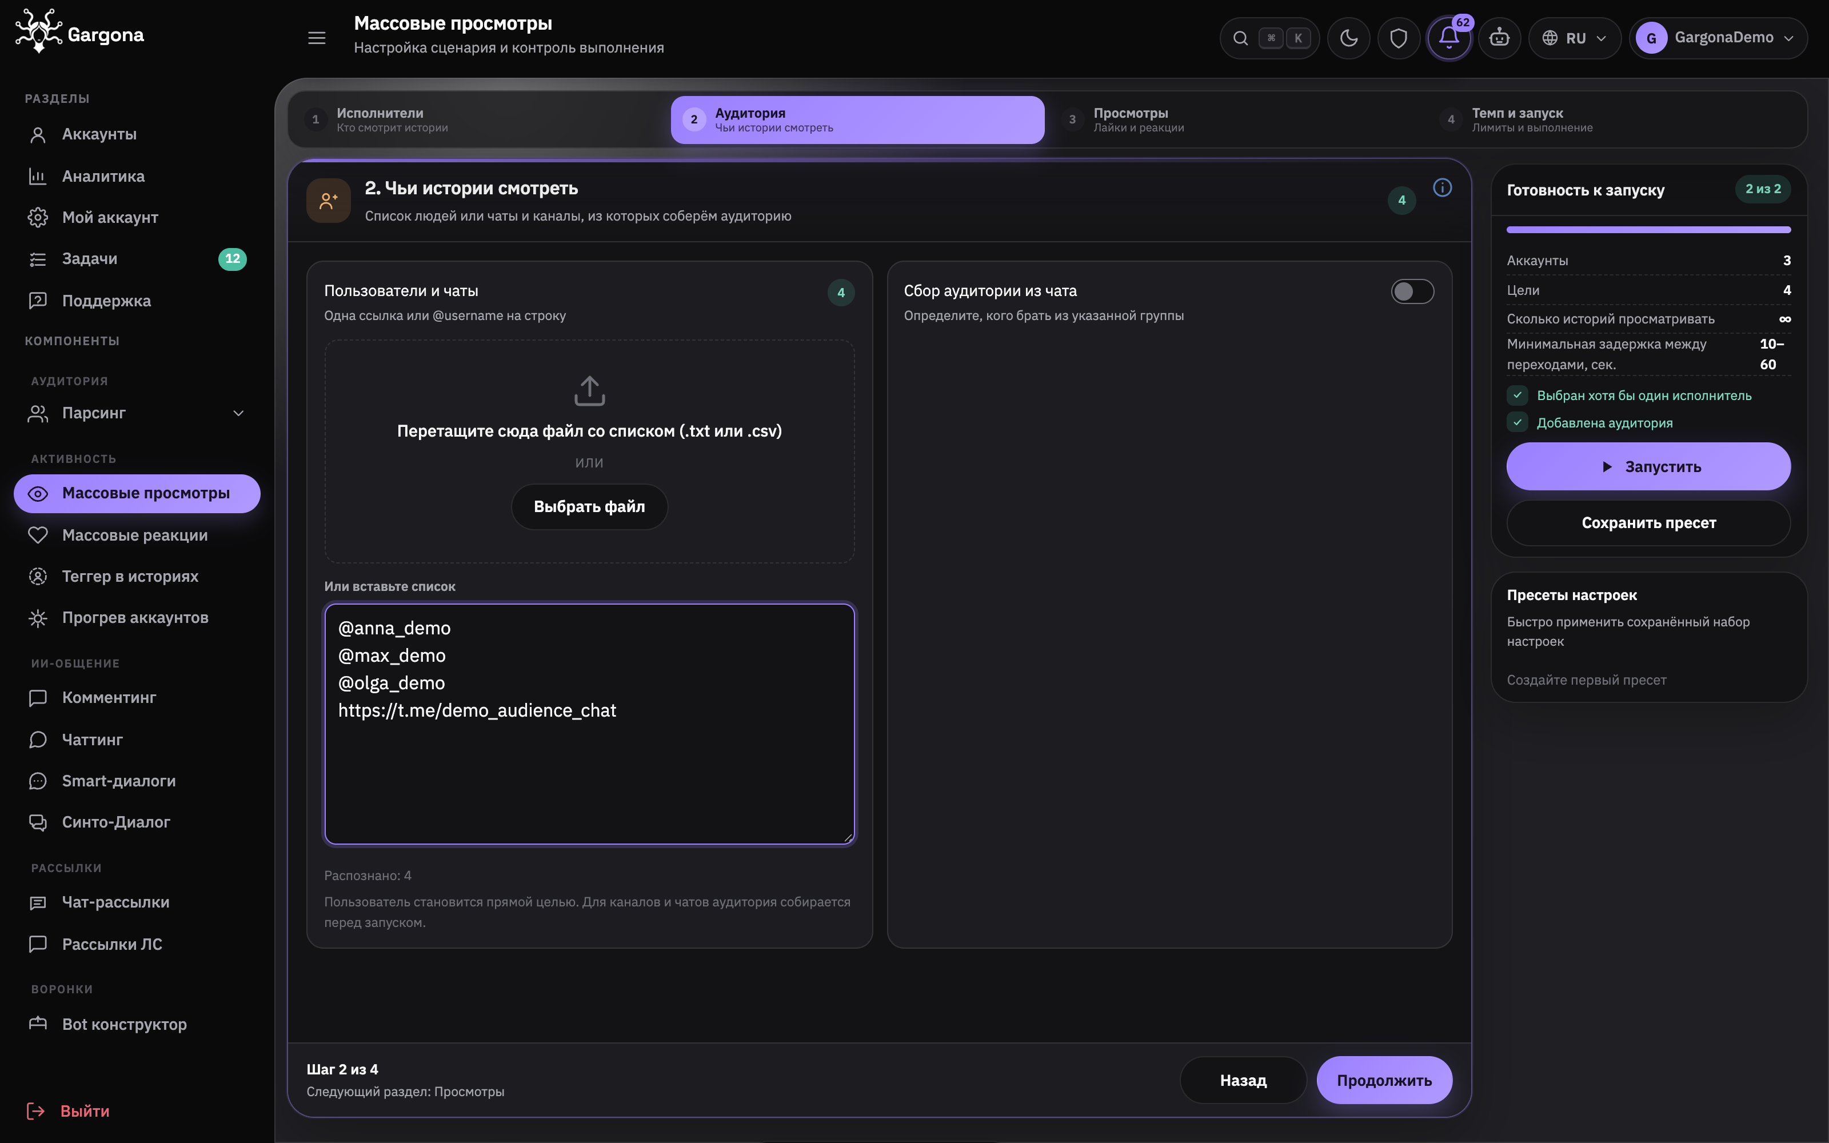Viewport: 1829px width, 1143px height.
Task: Switch to step 1 Исполнители tab
Action: [x=479, y=119]
